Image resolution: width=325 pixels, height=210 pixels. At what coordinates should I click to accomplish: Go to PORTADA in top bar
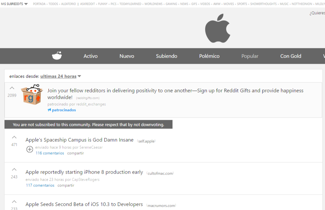pos(39,4)
